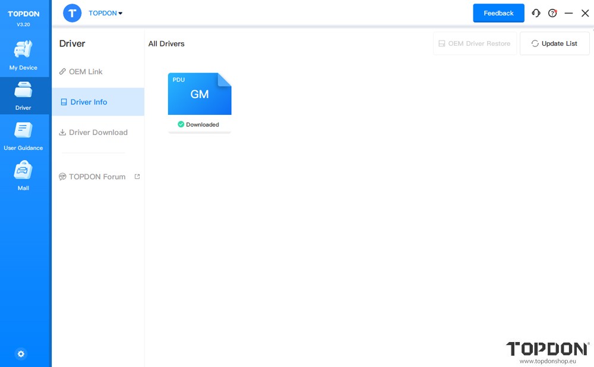The width and height of the screenshot is (594, 367).
Task: Expand the TOPDON account dropdown
Action: (106, 13)
